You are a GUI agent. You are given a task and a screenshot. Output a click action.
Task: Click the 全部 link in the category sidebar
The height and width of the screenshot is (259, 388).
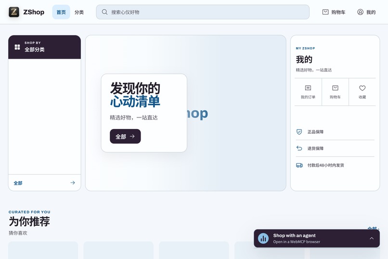click(x=18, y=183)
